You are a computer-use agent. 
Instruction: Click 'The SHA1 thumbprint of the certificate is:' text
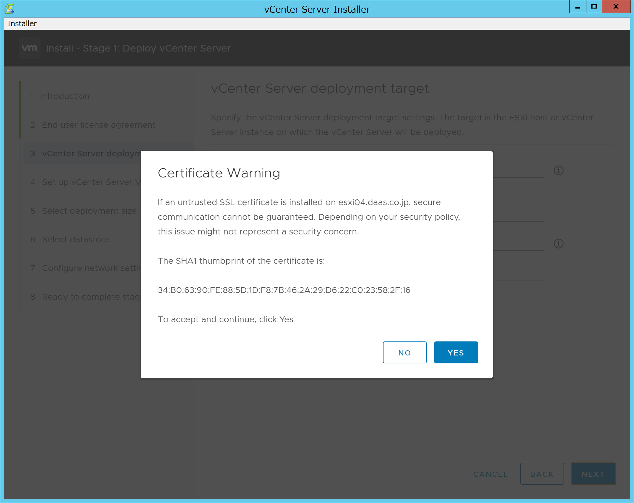(241, 261)
